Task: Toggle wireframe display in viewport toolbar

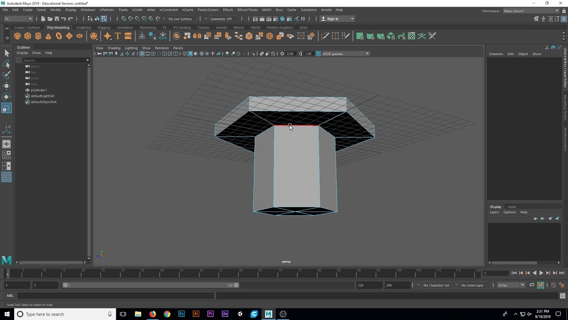Action: pyautogui.click(x=185, y=54)
